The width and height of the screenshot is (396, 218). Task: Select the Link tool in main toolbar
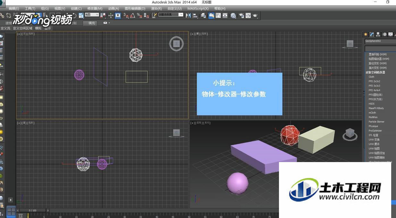pyautogui.click(x=2, y=15)
